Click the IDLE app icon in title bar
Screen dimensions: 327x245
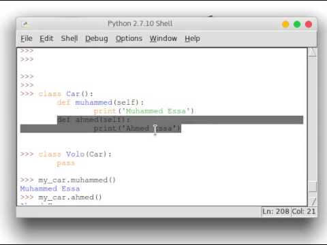point(25,24)
